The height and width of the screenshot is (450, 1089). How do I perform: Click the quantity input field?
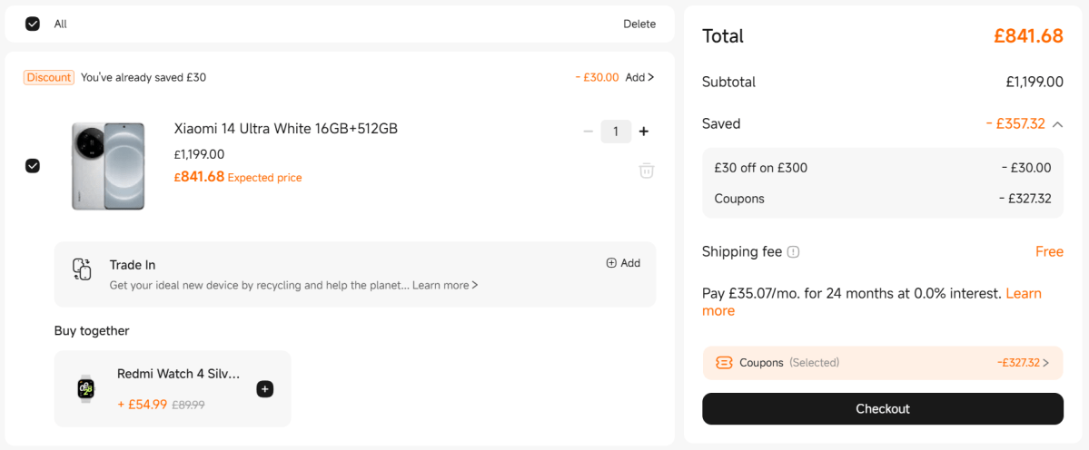[x=616, y=132]
